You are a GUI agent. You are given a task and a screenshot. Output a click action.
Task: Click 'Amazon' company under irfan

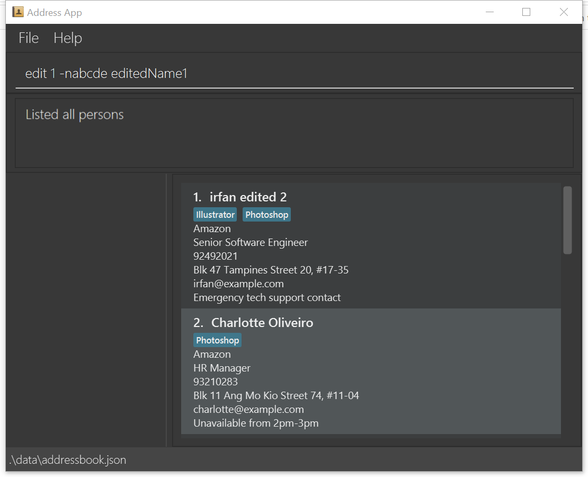coord(212,228)
